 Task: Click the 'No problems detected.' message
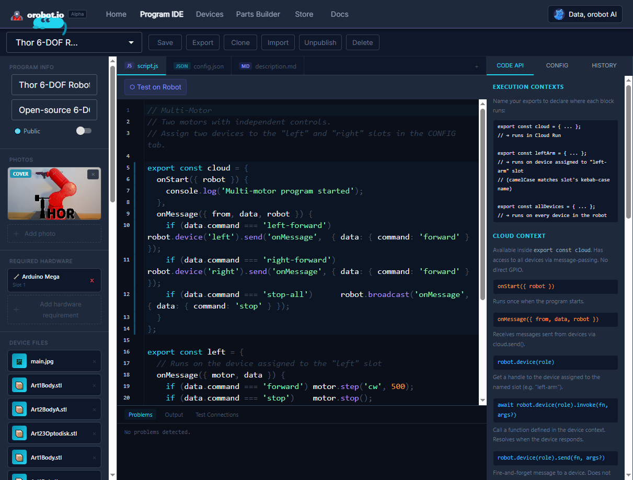coord(157,432)
